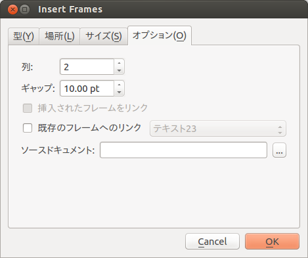Image resolution: width=308 pixels, height=258 pixels.
Task: Increase the 列 column count by one
Action: 119,63
